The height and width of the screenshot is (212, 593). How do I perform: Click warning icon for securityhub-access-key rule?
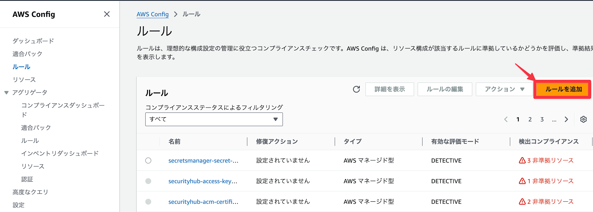[522, 181]
